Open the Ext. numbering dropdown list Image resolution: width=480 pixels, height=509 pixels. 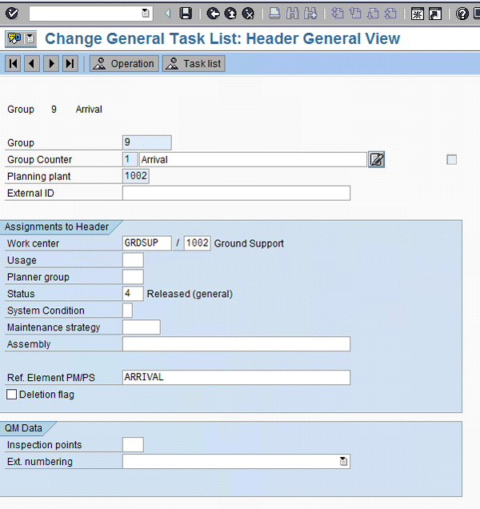pos(343,461)
